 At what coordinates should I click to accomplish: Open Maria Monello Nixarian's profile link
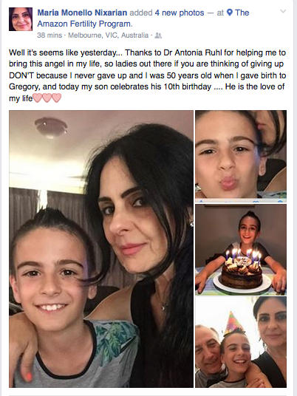[x=82, y=13]
